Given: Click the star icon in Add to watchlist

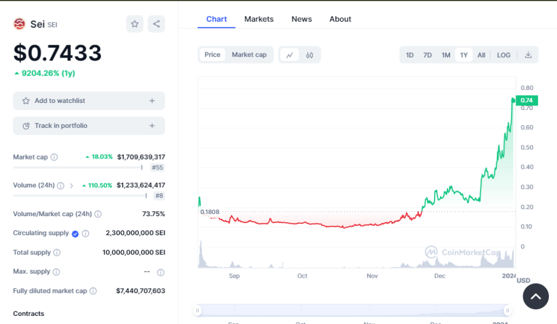Looking at the screenshot, I should [26, 101].
